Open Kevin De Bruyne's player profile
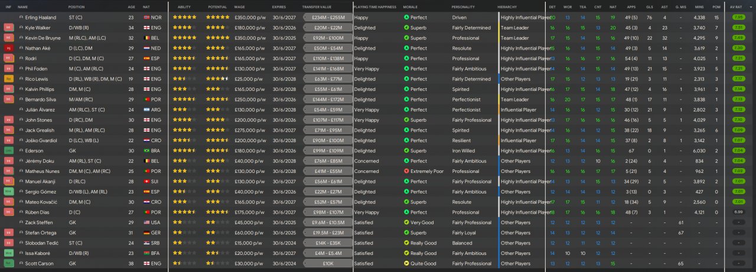The height and width of the screenshot is (272, 756). (44, 38)
